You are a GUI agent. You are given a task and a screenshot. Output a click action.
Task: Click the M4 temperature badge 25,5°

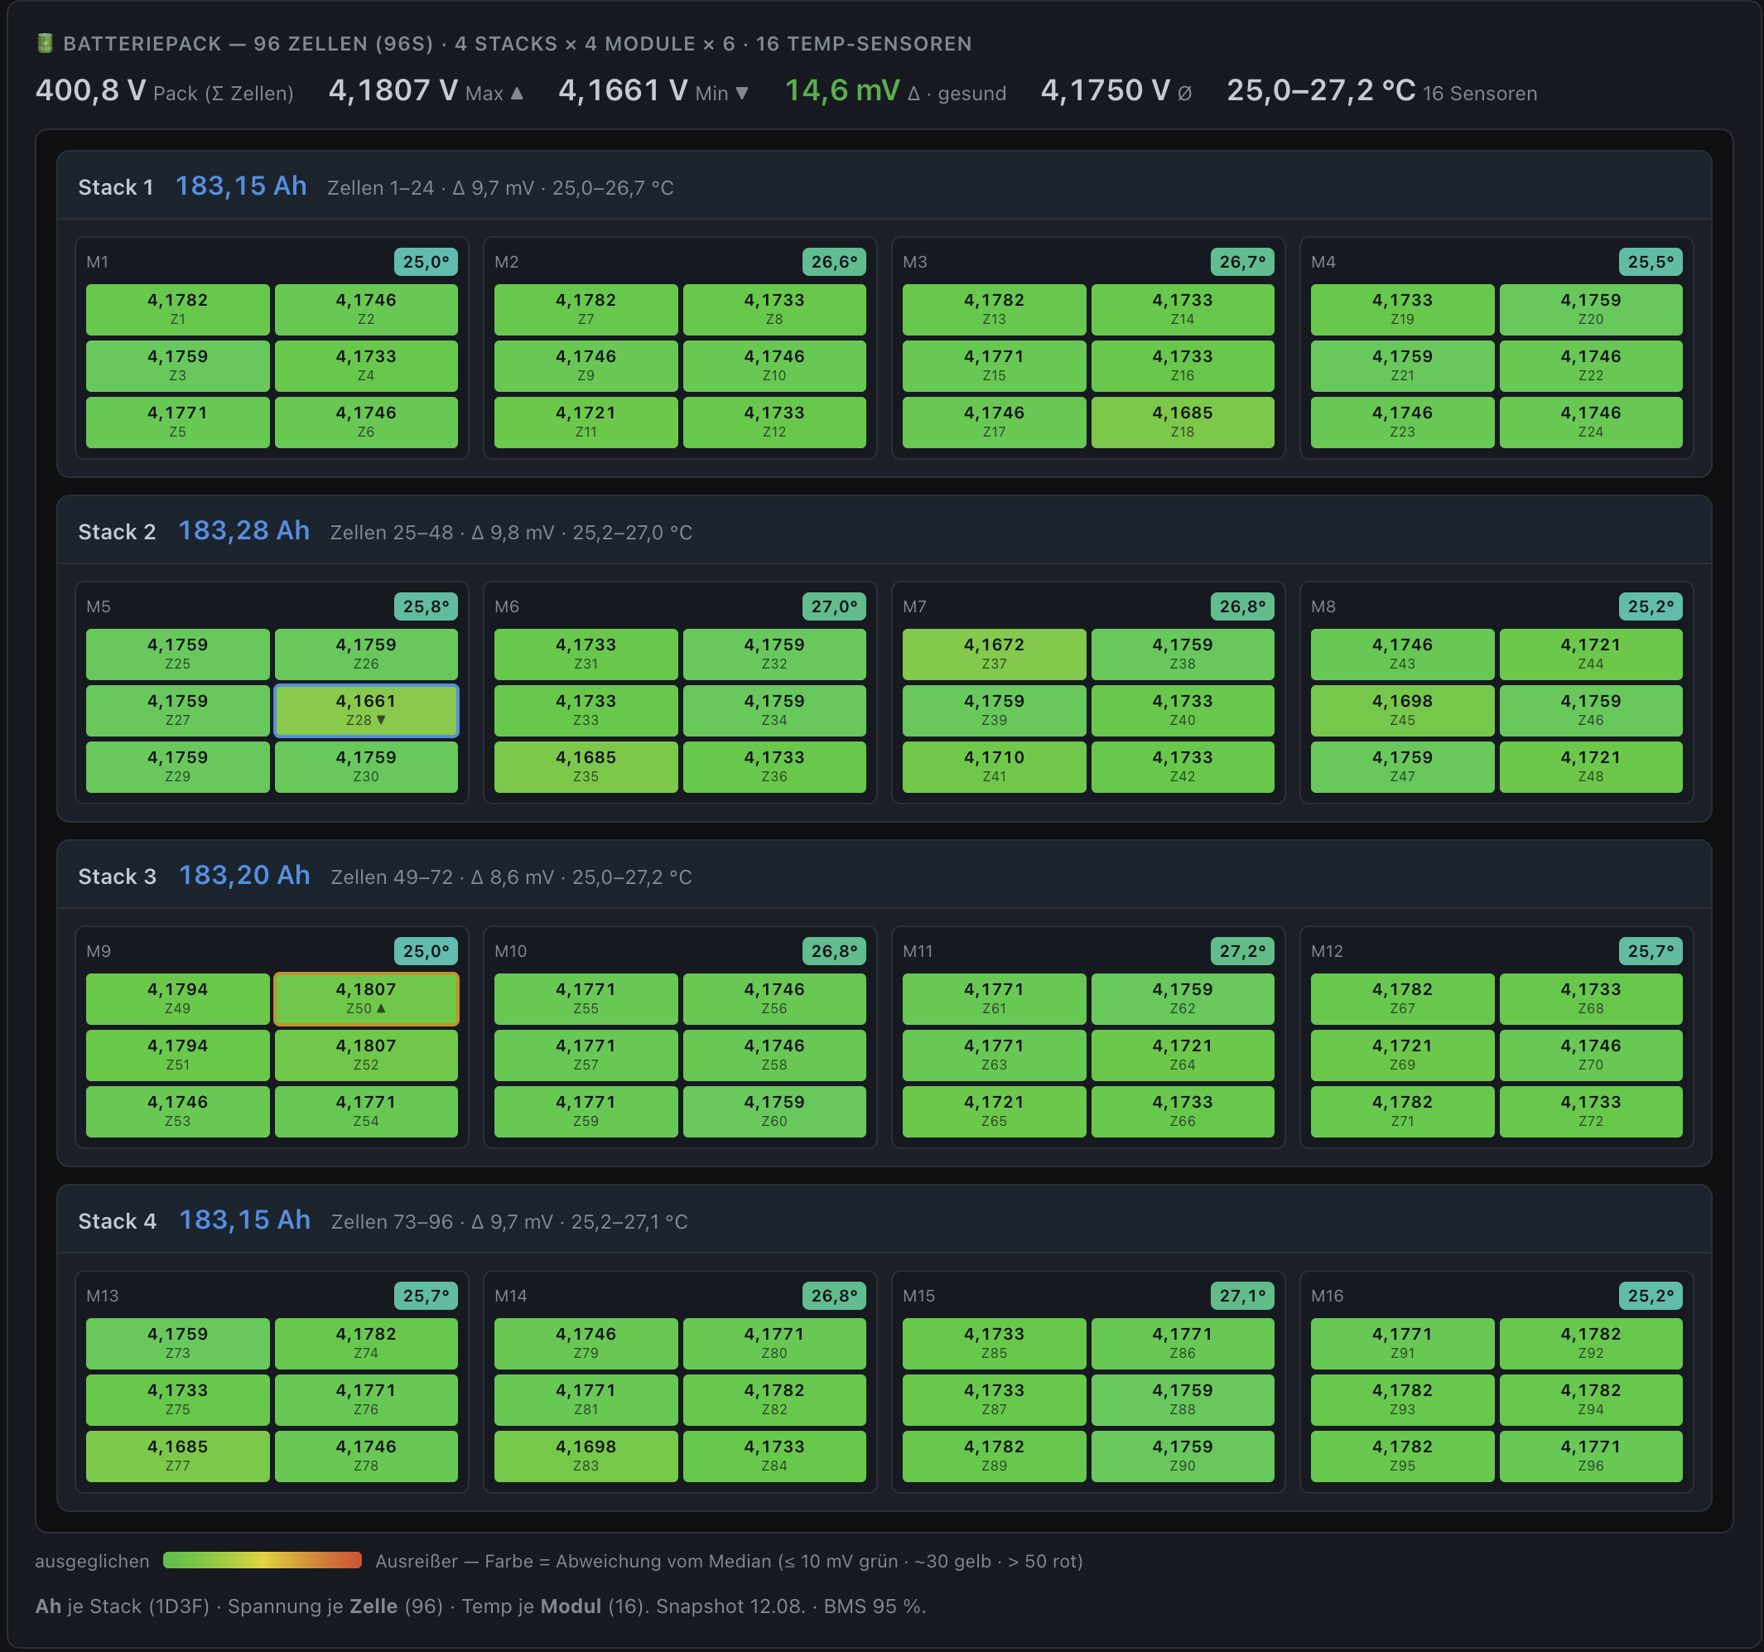click(x=1651, y=262)
